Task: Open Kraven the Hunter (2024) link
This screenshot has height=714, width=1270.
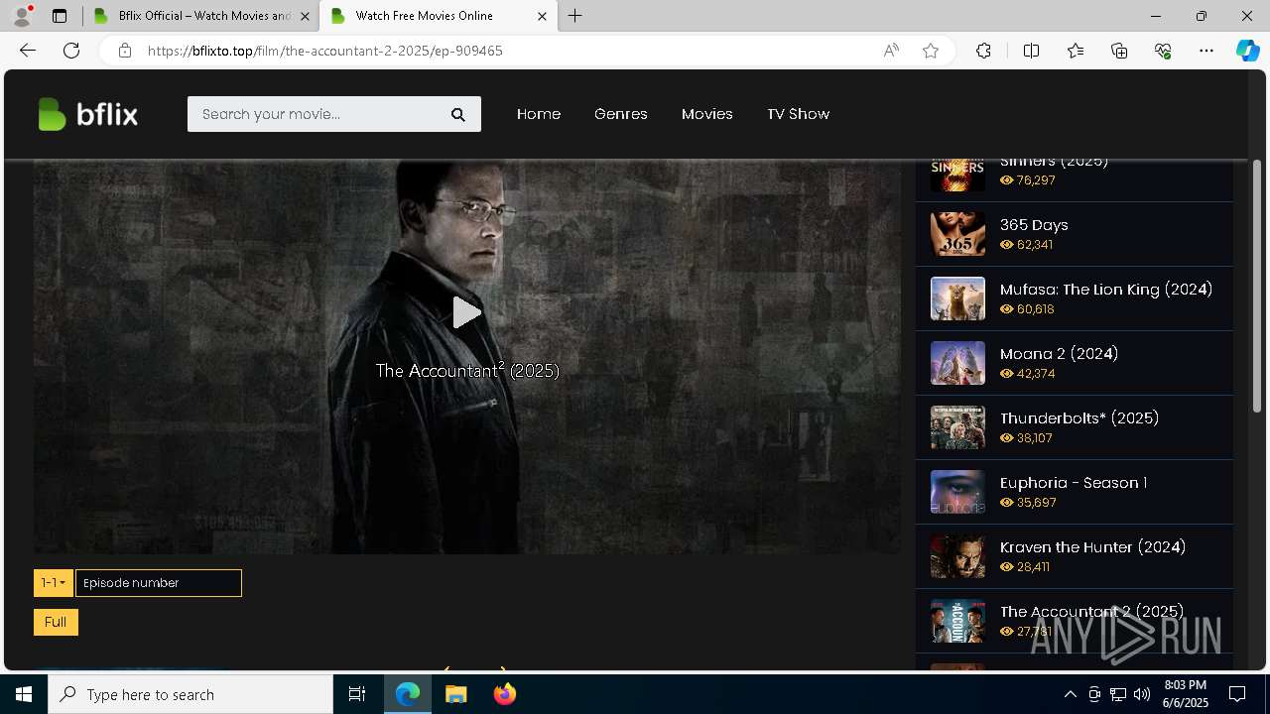Action: tap(1092, 547)
